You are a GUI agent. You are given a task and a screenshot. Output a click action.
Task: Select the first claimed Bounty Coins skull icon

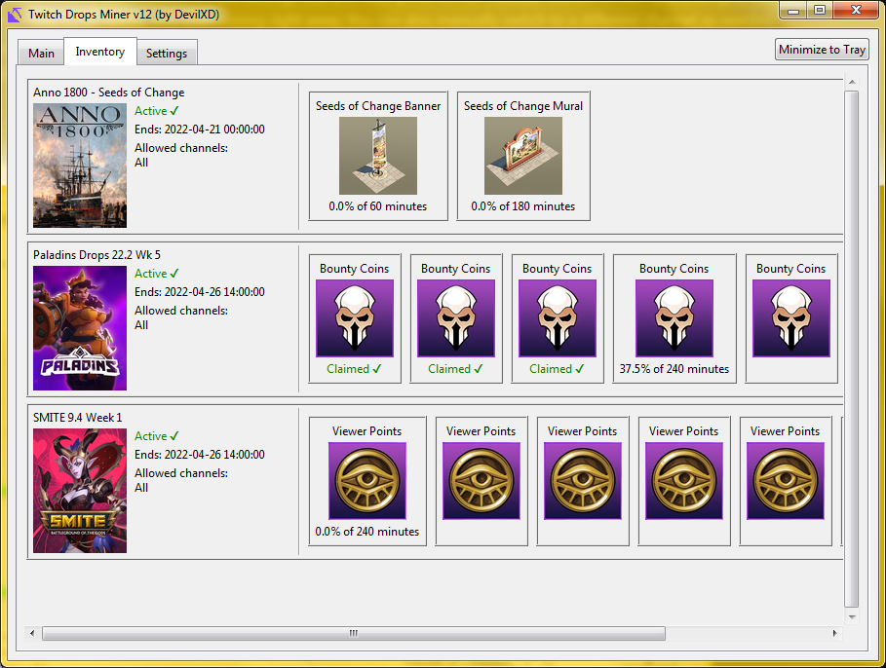[x=355, y=319]
